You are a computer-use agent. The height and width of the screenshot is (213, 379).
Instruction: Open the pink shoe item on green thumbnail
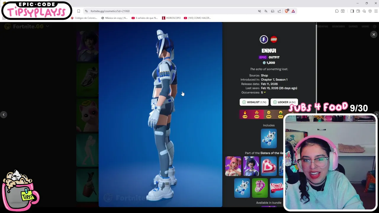(260, 188)
